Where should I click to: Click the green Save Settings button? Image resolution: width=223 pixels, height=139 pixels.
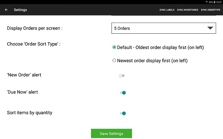(111, 133)
